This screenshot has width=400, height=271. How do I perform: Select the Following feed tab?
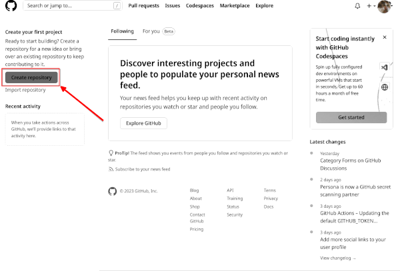coord(123,31)
